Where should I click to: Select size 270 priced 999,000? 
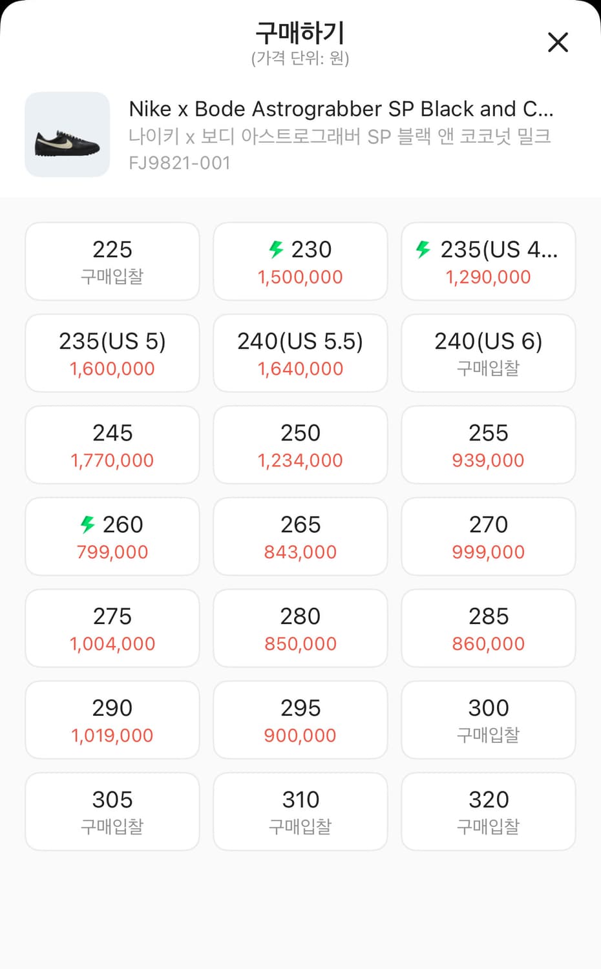[489, 537]
